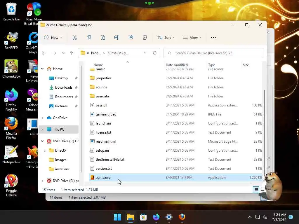Click the Windows Start button
The image size is (299, 224).
point(117,217)
